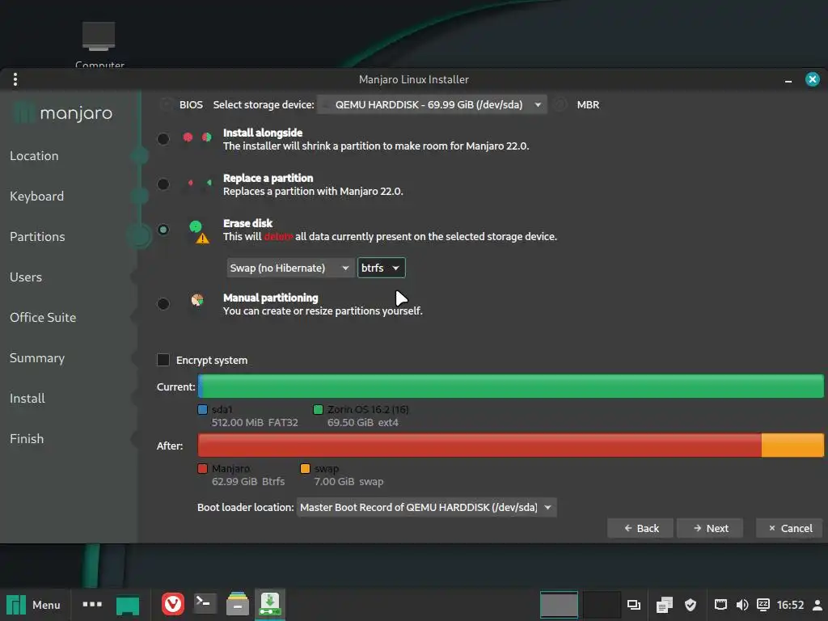Open the Boot loader location dropdown
Image resolution: width=828 pixels, height=621 pixels.
pyautogui.click(x=426, y=508)
